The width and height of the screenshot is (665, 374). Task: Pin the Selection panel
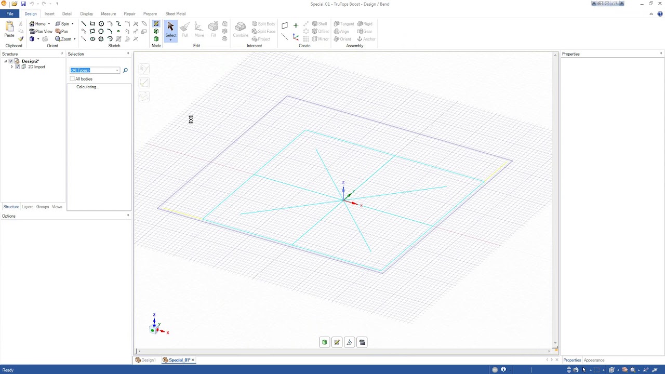point(128,54)
